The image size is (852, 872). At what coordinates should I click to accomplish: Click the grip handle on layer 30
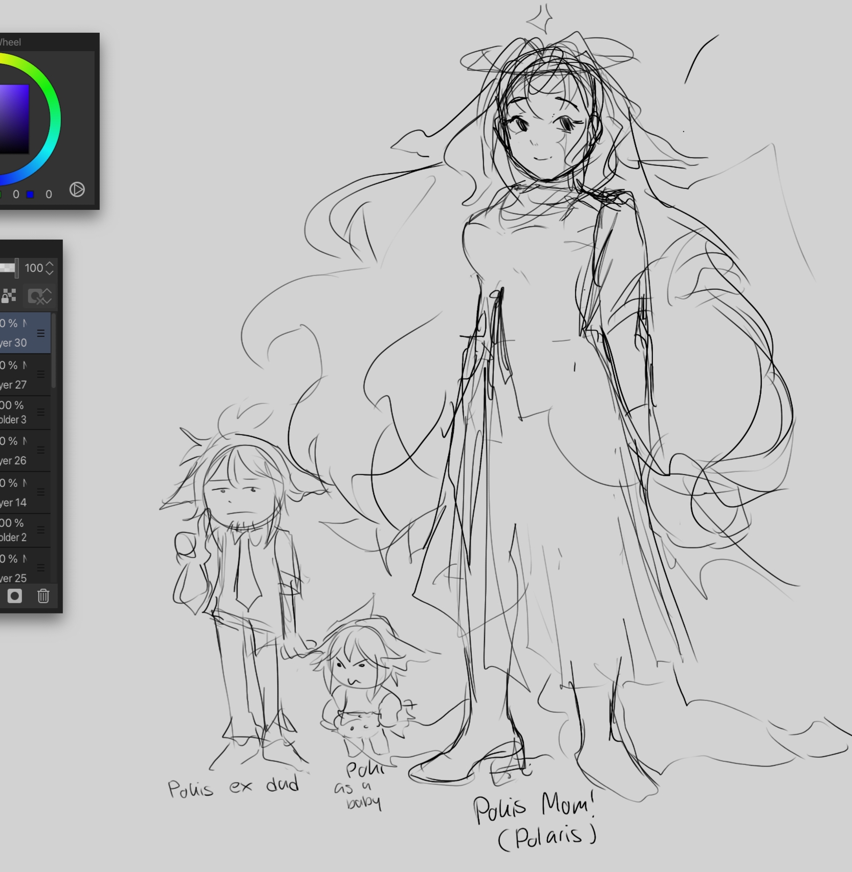41,333
